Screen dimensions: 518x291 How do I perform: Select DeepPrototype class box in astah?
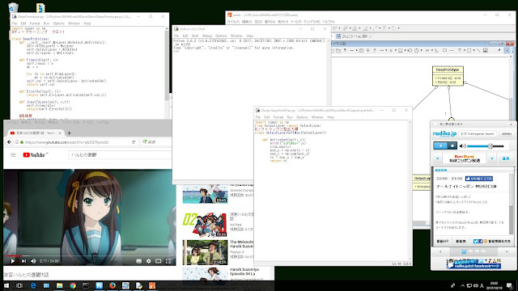(448, 76)
